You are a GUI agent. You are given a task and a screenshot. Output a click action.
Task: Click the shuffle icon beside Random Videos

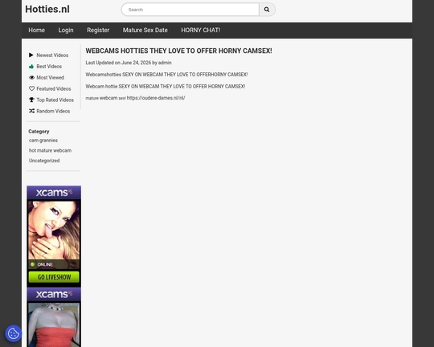coord(31,111)
